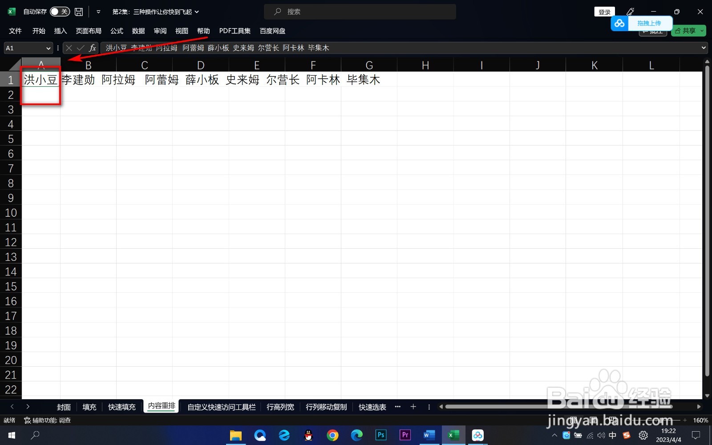Click previous sheet navigation arrow
The width and height of the screenshot is (712, 445).
click(12, 406)
